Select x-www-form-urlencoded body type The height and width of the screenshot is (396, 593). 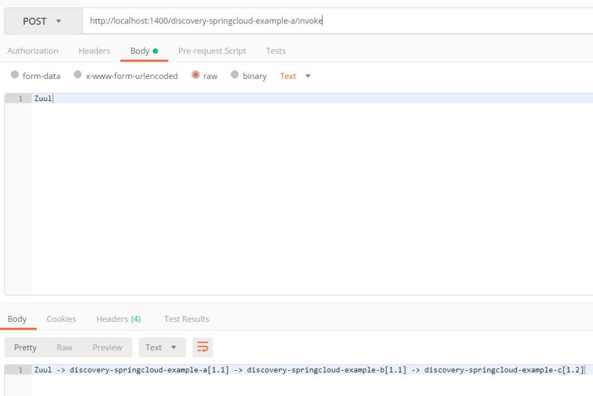pyautogui.click(x=130, y=76)
